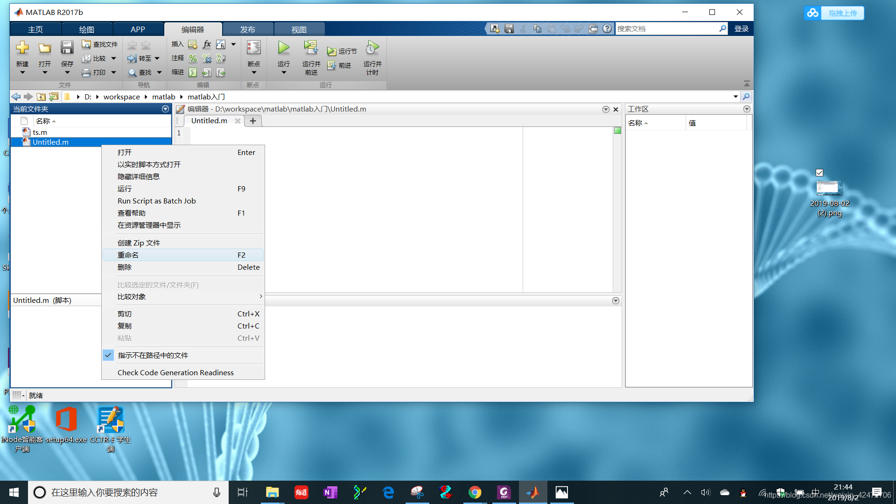Click the browse for folder icon
Viewport: 896px width, 504px height.
pos(54,97)
